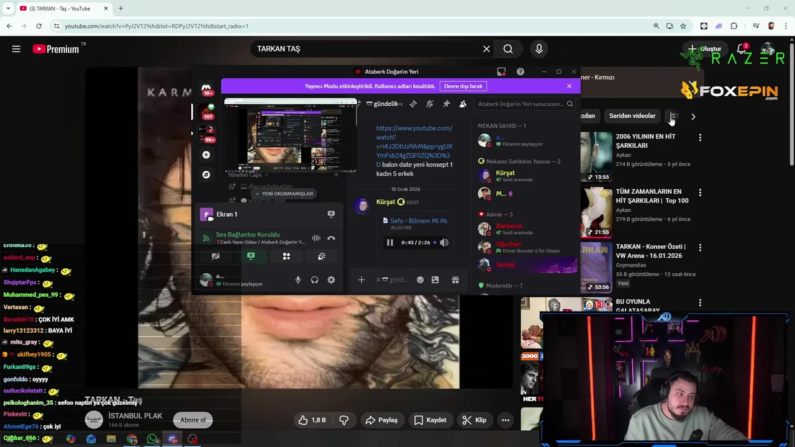Like the TARKAN - Taş video
795x447 pixels.
click(x=312, y=420)
